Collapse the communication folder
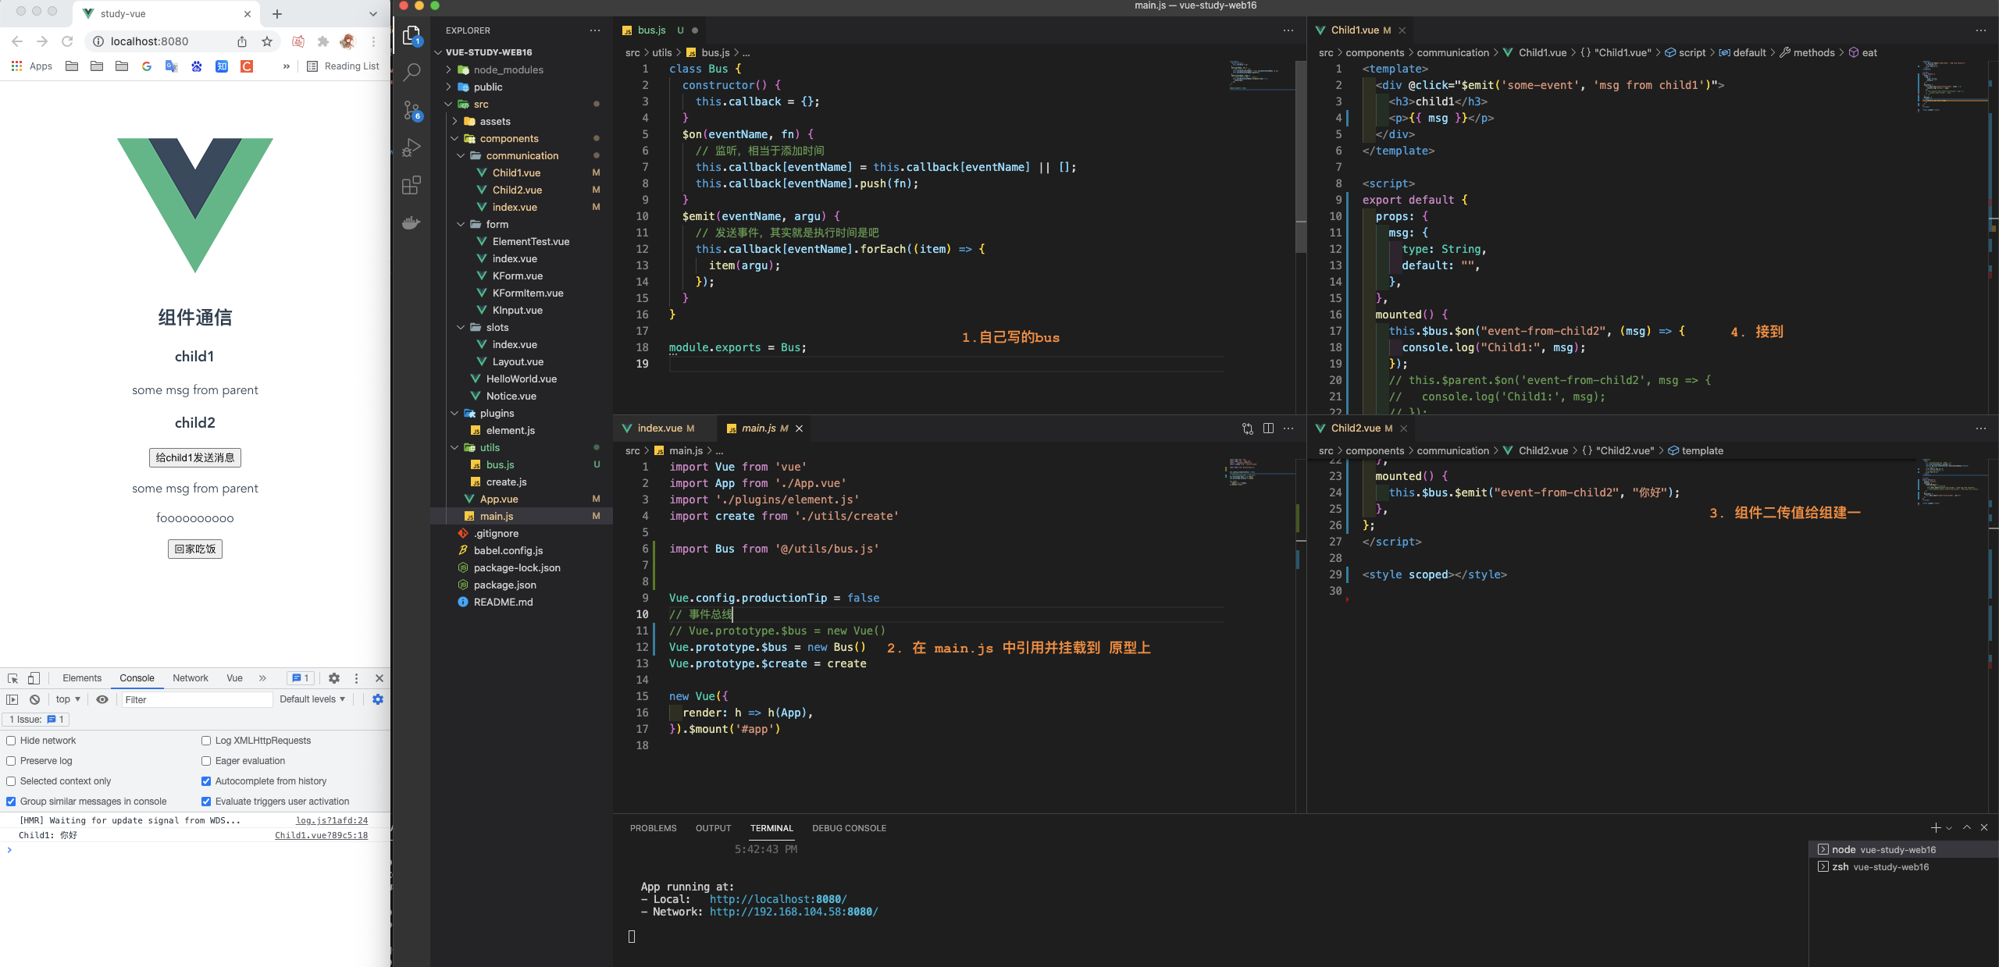 click(x=522, y=155)
